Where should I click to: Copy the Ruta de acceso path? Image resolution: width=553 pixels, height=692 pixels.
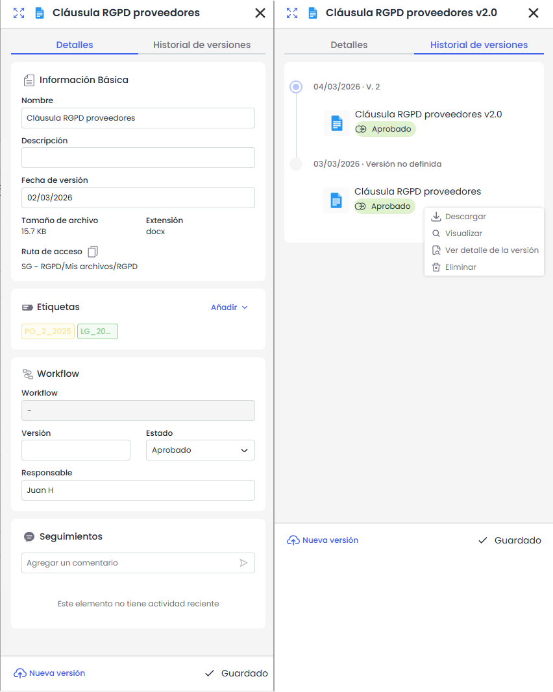[x=93, y=252]
